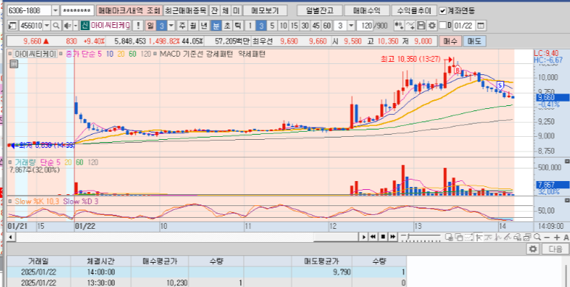Viewport: 570px width, 287px height.
Task: Click the 매매마크/내역 조회 button
Action: pos(129,11)
